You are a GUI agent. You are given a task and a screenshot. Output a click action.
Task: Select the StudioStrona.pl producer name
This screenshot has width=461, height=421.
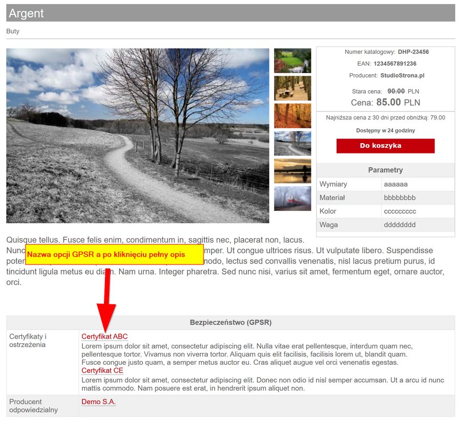pyautogui.click(x=402, y=75)
